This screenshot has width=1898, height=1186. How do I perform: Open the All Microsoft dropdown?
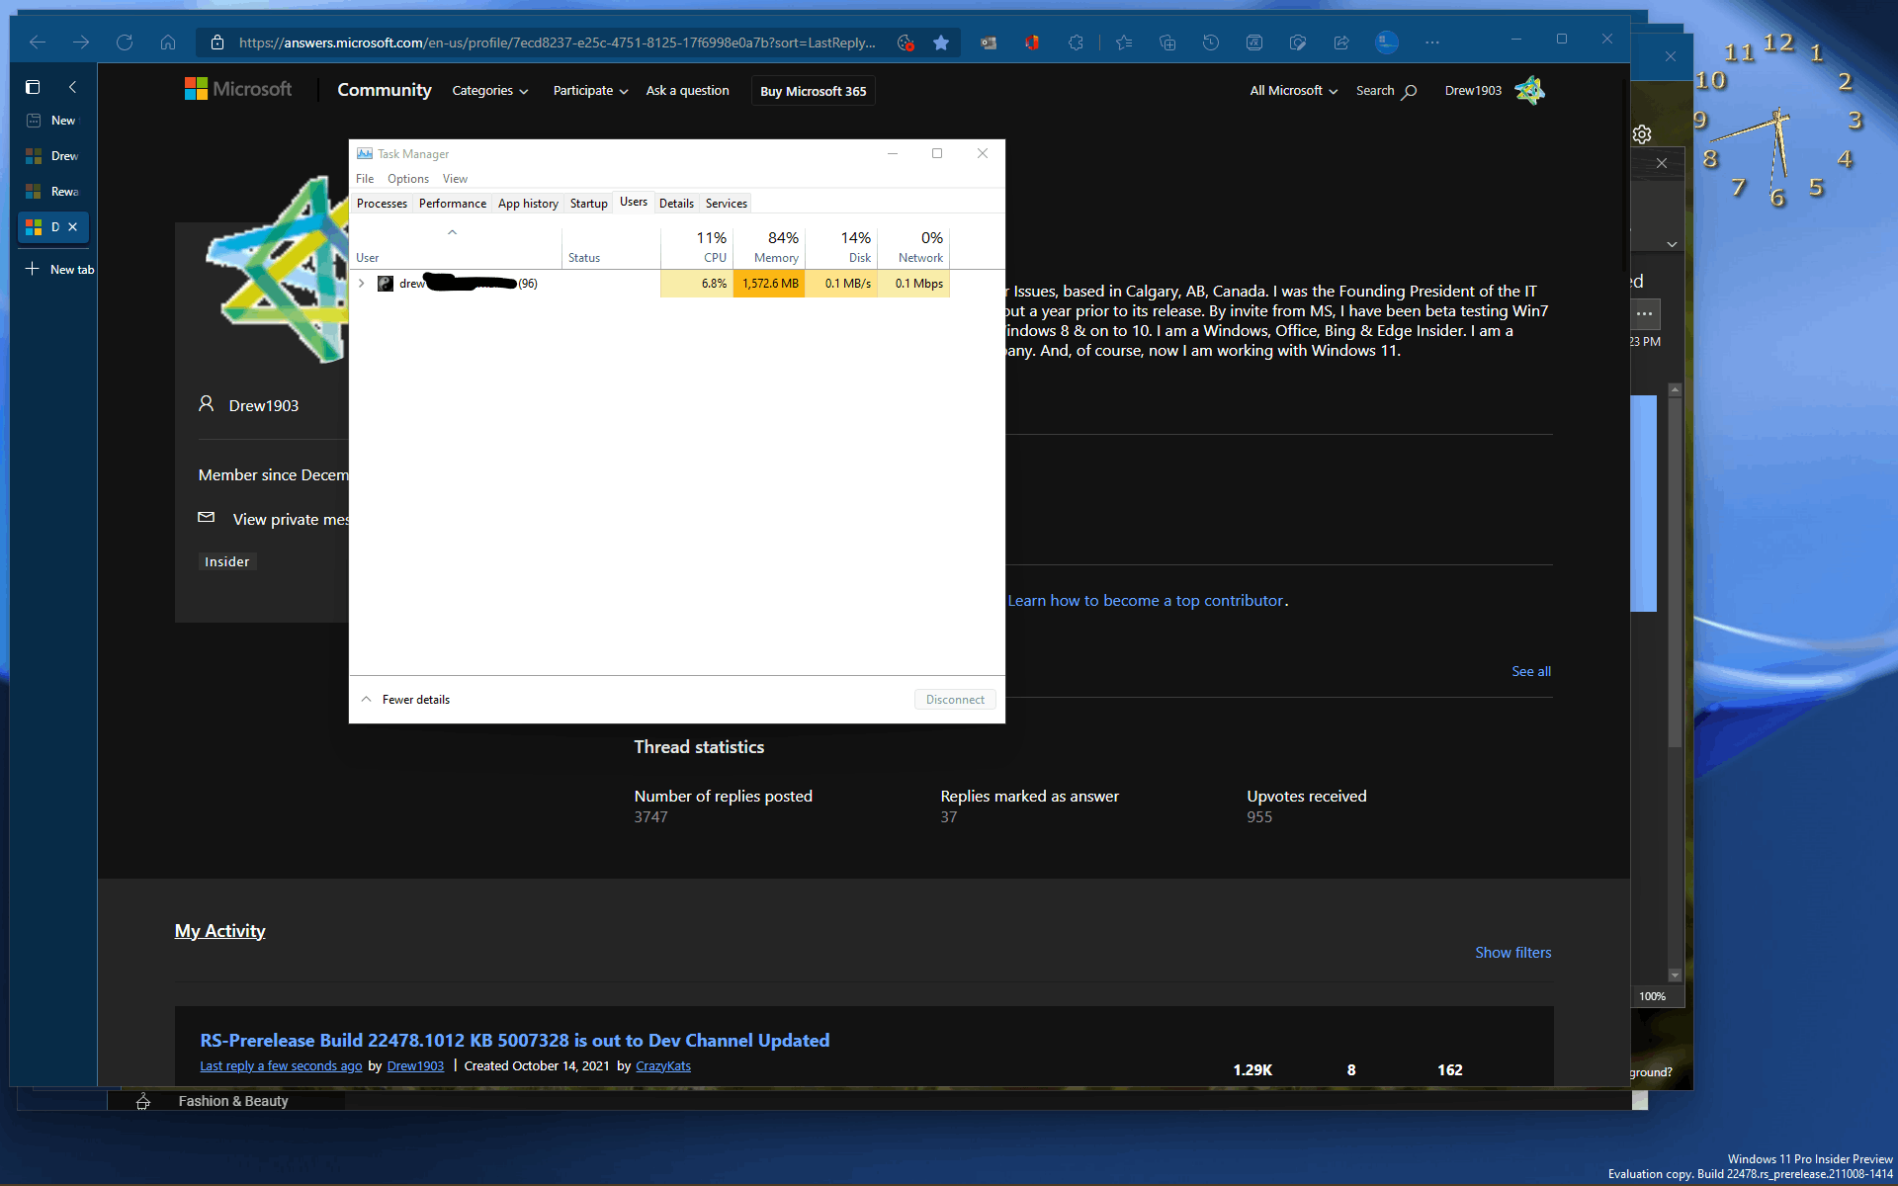pos(1294,91)
